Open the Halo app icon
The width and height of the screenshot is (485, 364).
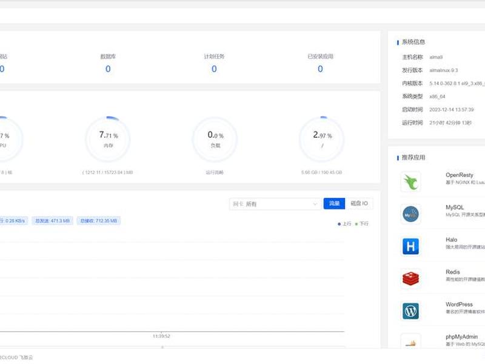pos(410,246)
